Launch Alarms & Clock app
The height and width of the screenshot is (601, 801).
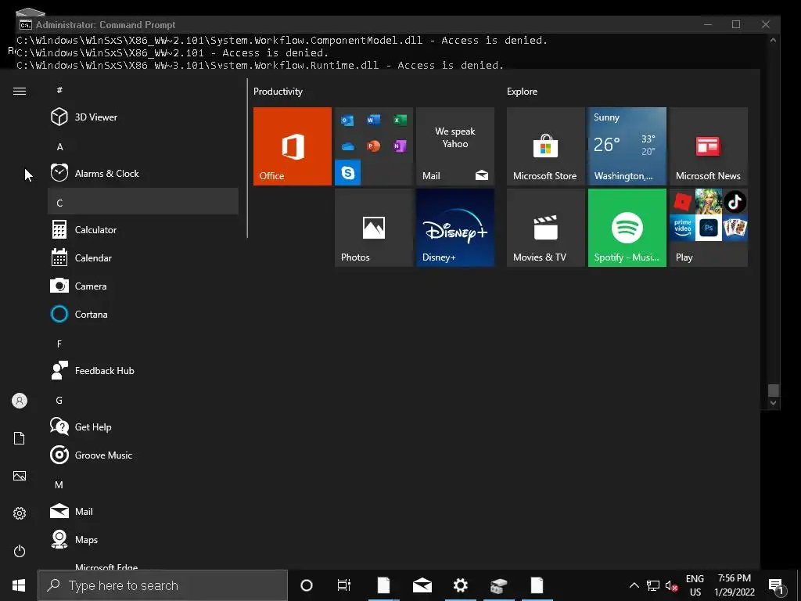click(x=143, y=173)
